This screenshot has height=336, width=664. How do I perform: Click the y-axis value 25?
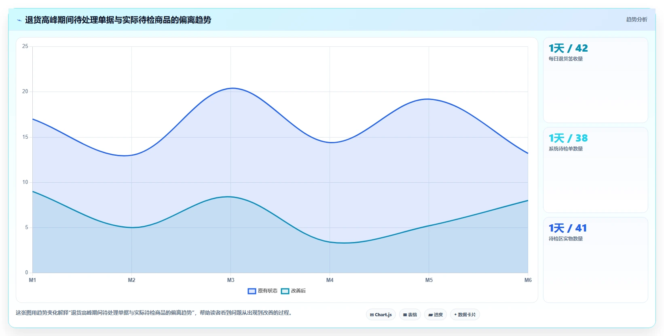tap(25, 46)
